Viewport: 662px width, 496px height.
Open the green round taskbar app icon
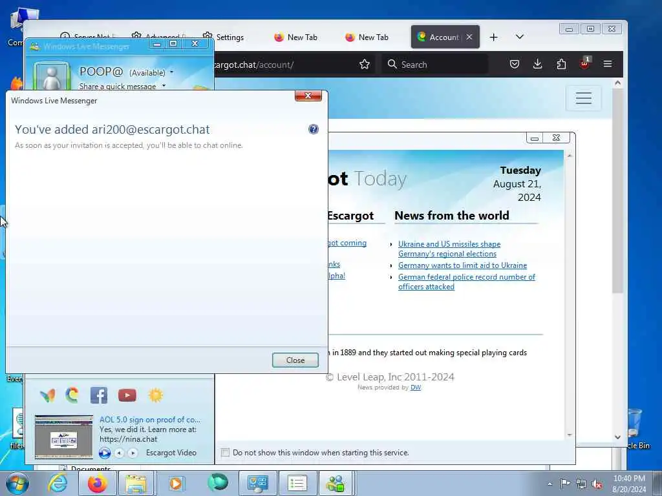click(x=217, y=482)
